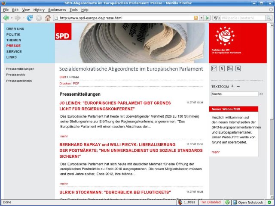Submit search with the >> button
The image size is (275, 206).
[261, 94]
